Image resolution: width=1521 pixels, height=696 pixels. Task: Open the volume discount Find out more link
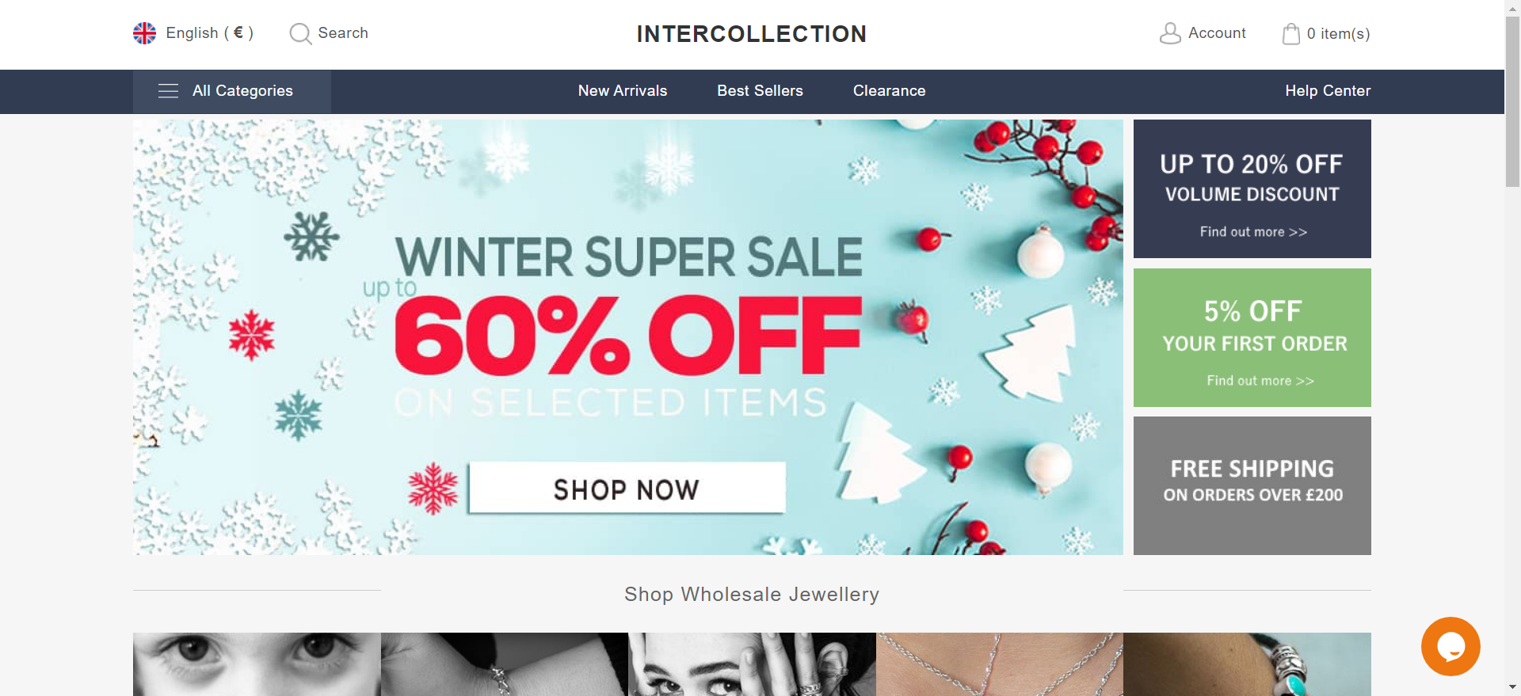click(1253, 232)
